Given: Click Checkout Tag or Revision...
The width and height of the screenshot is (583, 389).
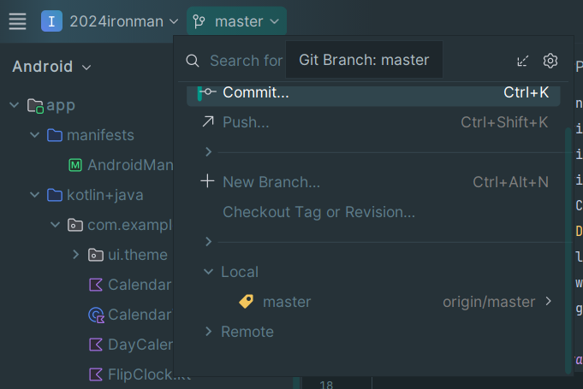Looking at the screenshot, I should coord(318,212).
